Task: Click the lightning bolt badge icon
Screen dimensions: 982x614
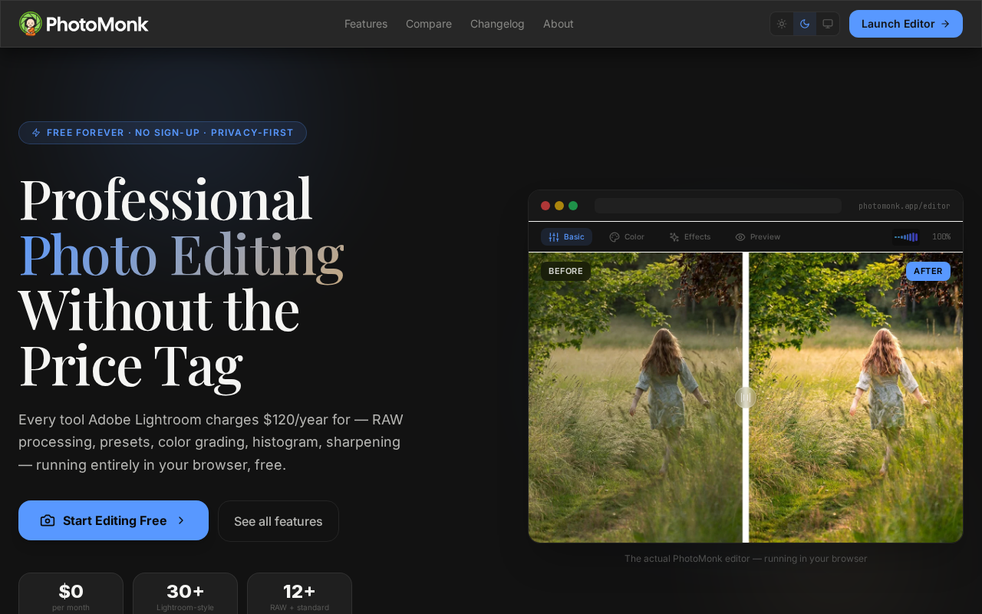Action: (36, 133)
